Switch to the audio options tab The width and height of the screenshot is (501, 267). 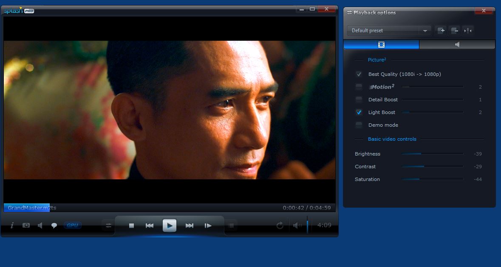[457, 44]
